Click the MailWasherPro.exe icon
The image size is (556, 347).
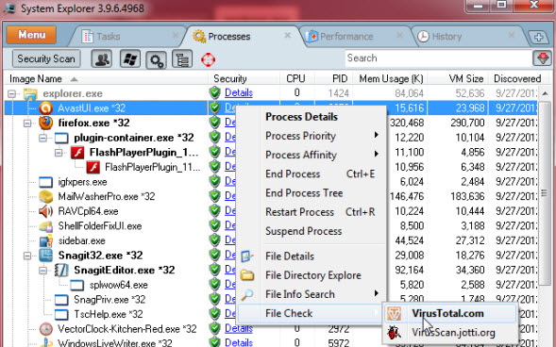45,196
